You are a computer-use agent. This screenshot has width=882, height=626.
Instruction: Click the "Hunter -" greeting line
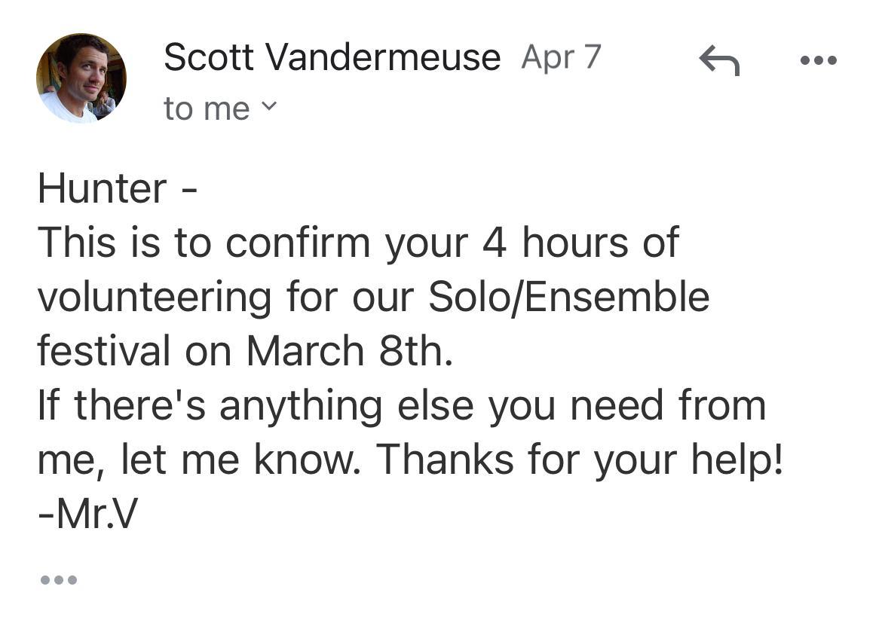tap(118, 188)
